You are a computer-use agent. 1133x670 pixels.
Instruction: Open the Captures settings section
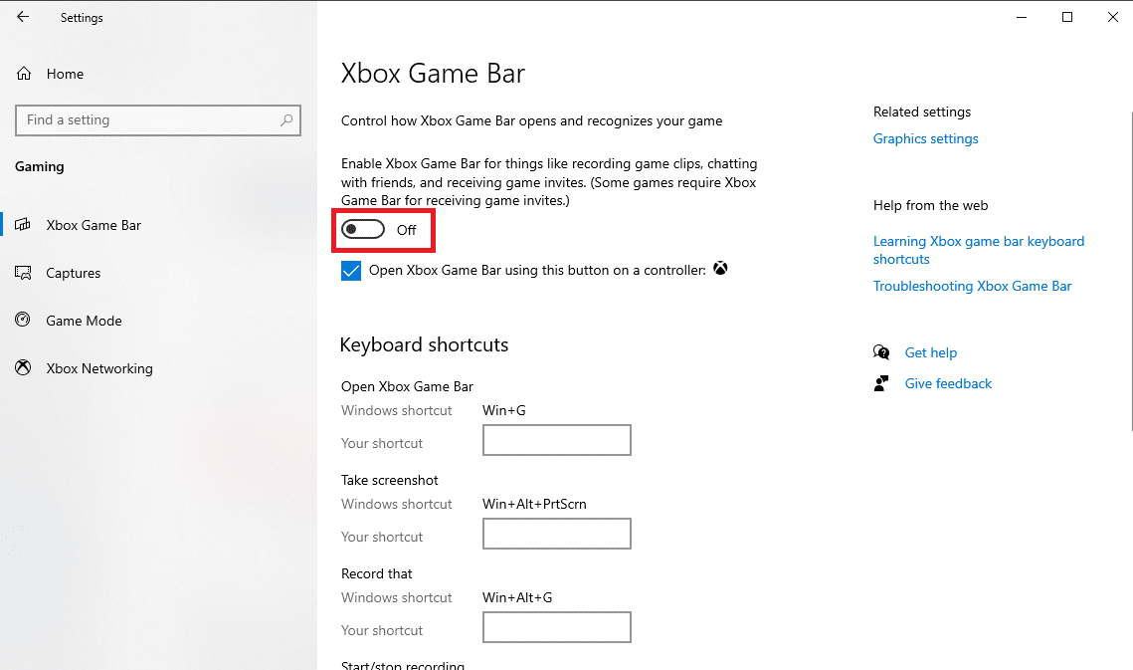pyautogui.click(x=73, y=273)
